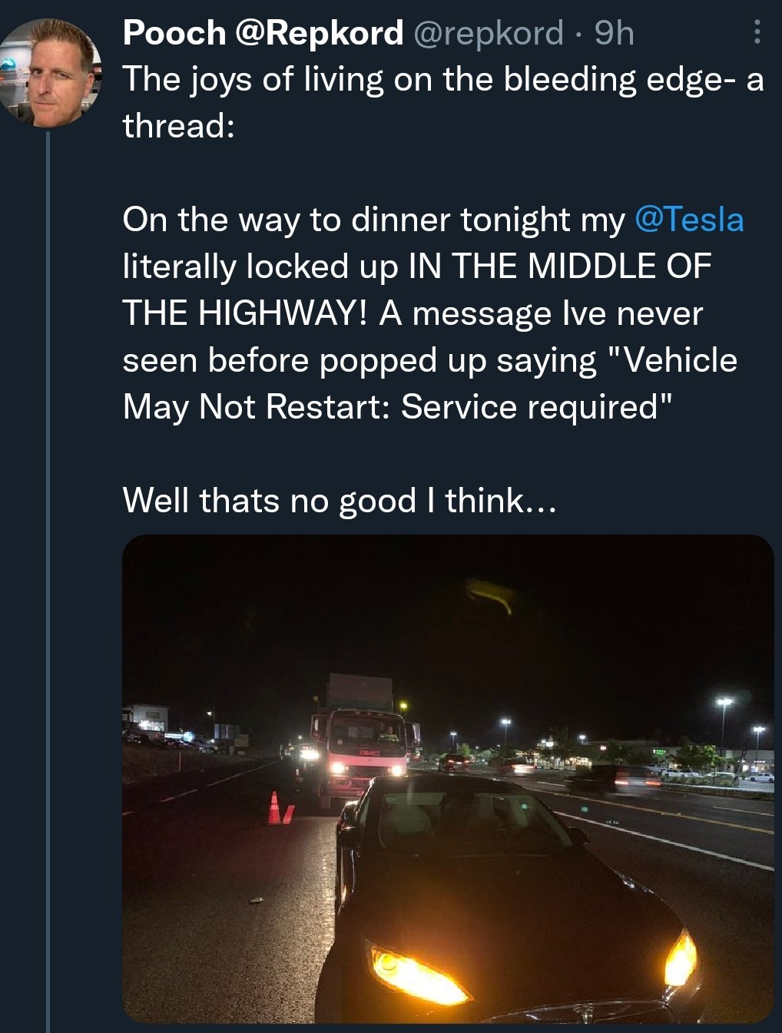Click the orange traffic cones in the photo
The height and width of the screenshot is (1033, 782).
pyautogui.click(x=278, y=809)
